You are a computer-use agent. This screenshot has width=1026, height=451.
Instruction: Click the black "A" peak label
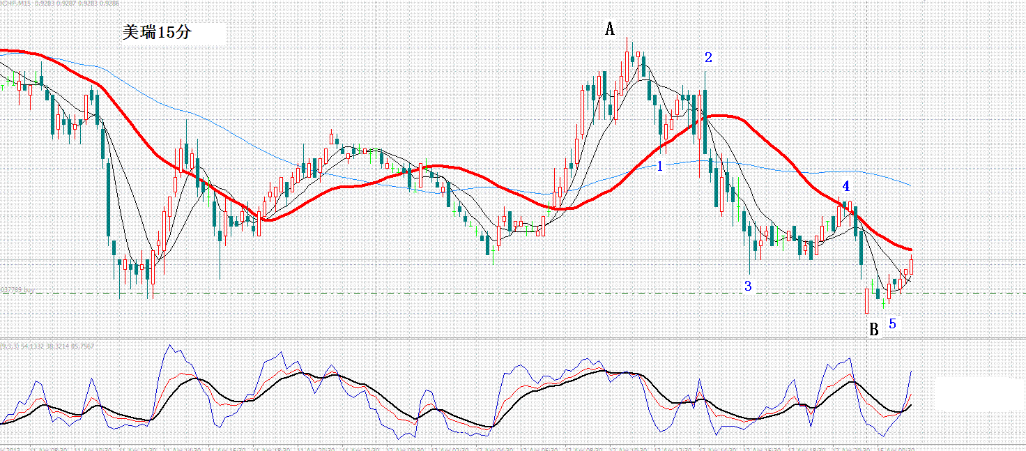[610, 29]
